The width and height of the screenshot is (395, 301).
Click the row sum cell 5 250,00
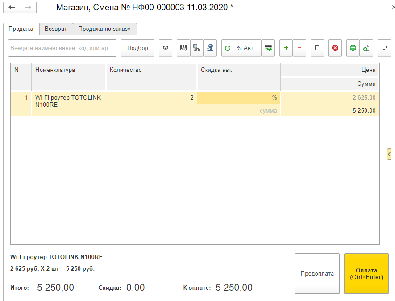[x=330, y=110]
